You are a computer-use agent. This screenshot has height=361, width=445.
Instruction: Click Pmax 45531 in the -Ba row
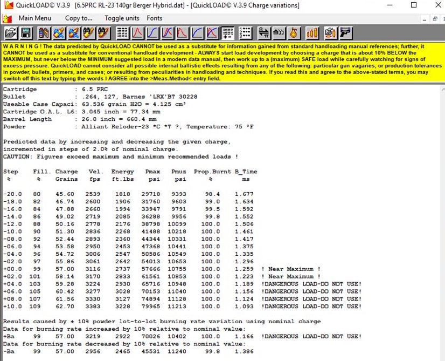coord(151,351)
